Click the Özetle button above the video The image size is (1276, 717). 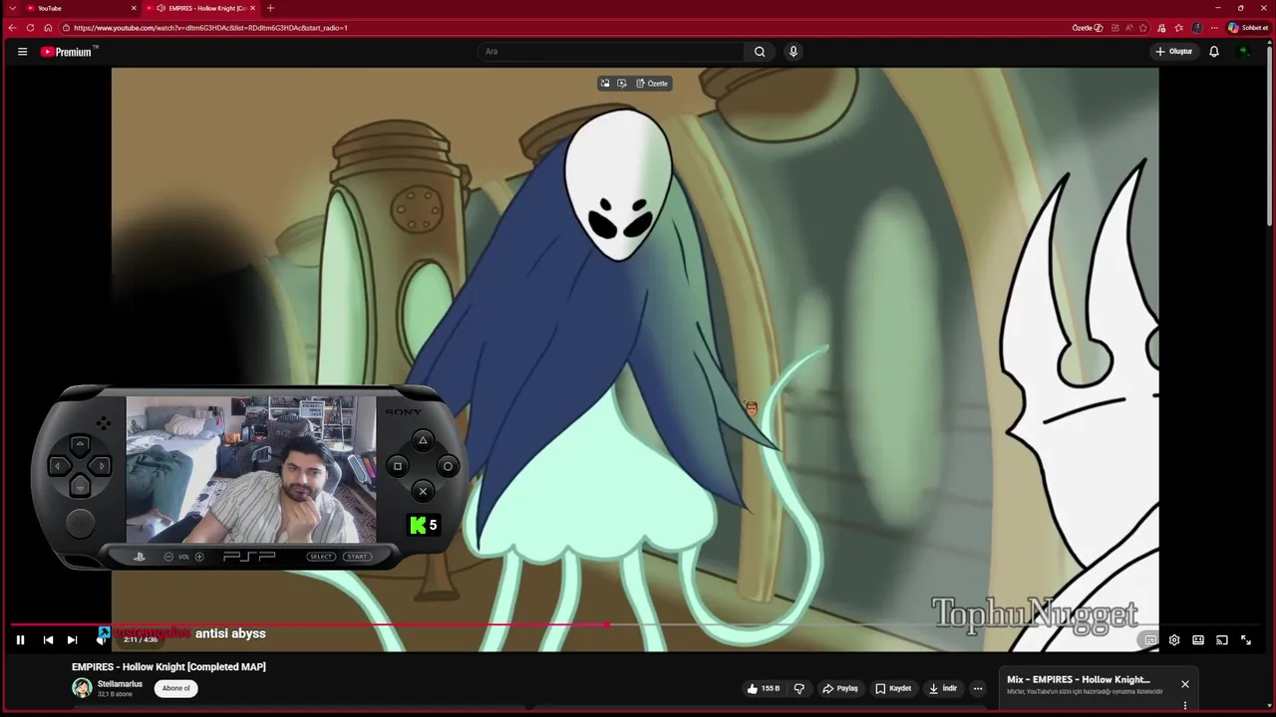click(652, 84)
